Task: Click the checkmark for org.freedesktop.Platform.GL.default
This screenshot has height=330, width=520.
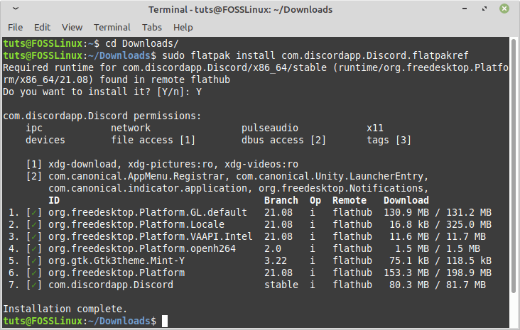Action: (x=34, y=212)
